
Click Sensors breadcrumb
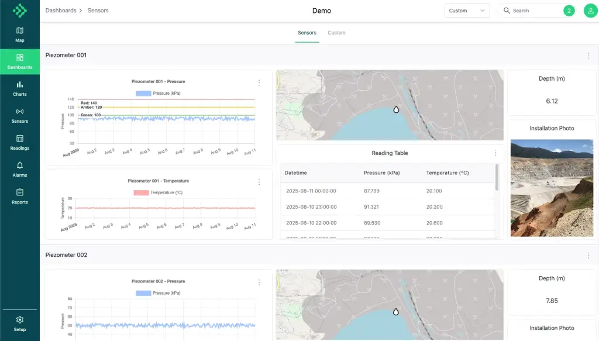click(x=98, y=11)
